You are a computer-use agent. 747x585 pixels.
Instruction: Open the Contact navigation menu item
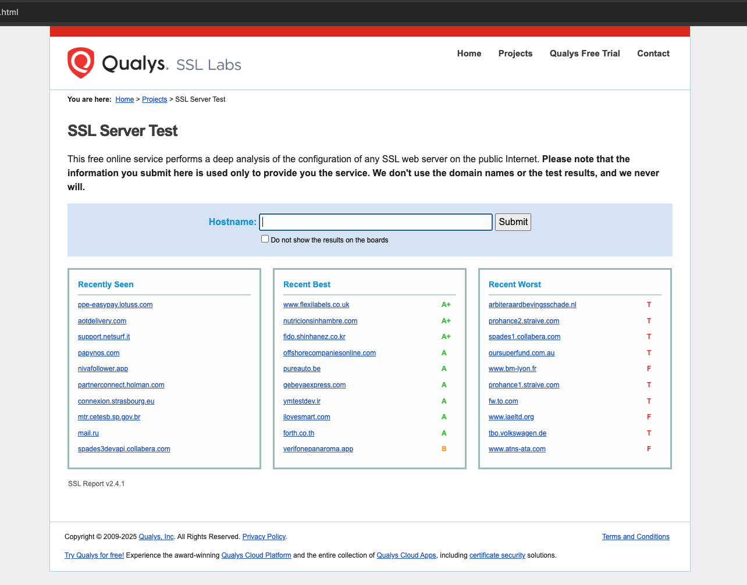(x=653, y=53)
